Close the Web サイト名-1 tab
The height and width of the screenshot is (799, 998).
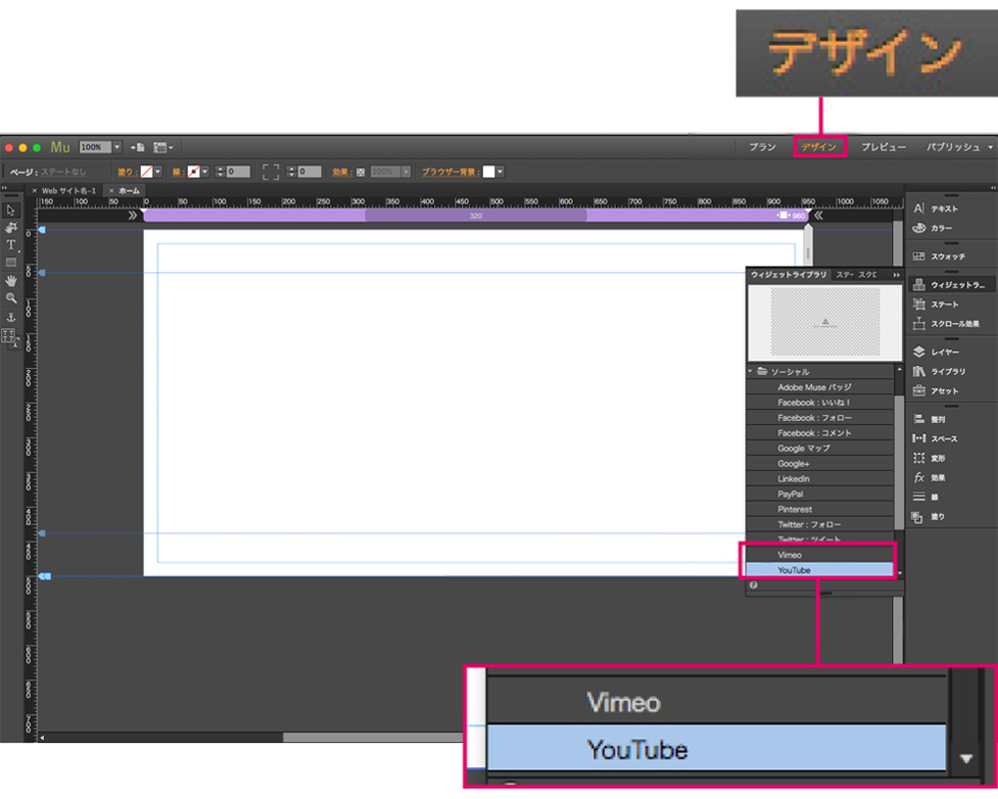tap(34, 191)
